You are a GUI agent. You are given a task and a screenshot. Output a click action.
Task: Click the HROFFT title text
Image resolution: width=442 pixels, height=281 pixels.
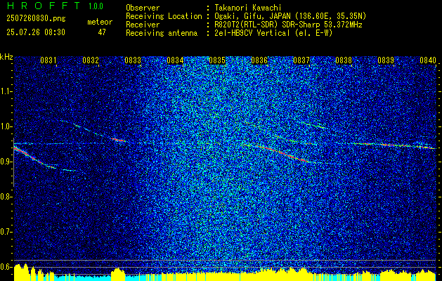[43, 6]
